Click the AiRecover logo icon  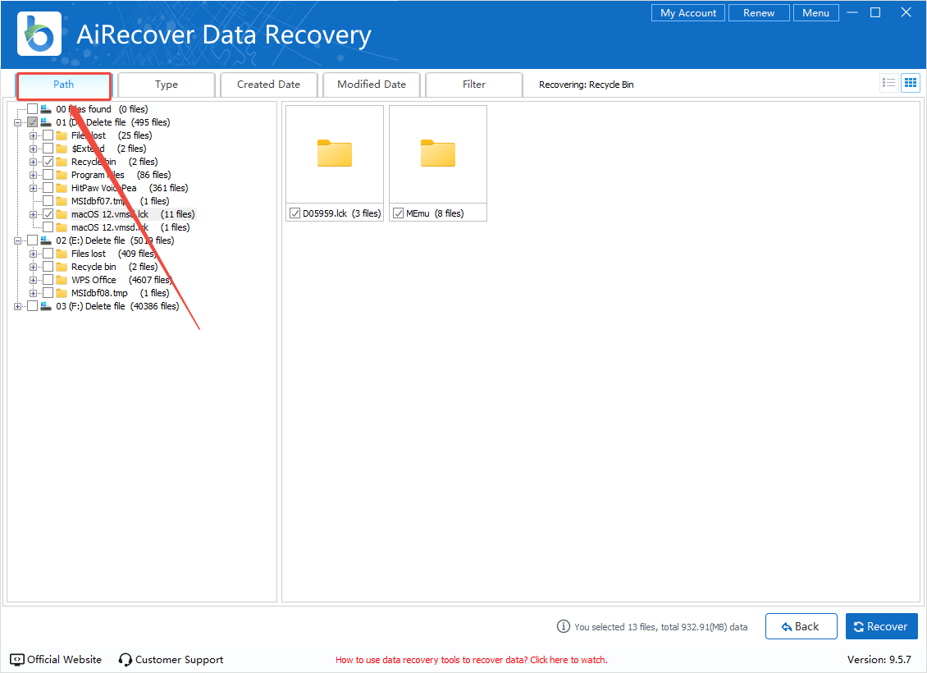point(39,34)
